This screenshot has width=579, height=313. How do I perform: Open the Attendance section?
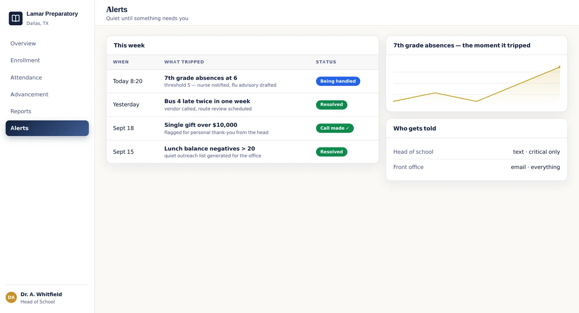pos(47,78)
